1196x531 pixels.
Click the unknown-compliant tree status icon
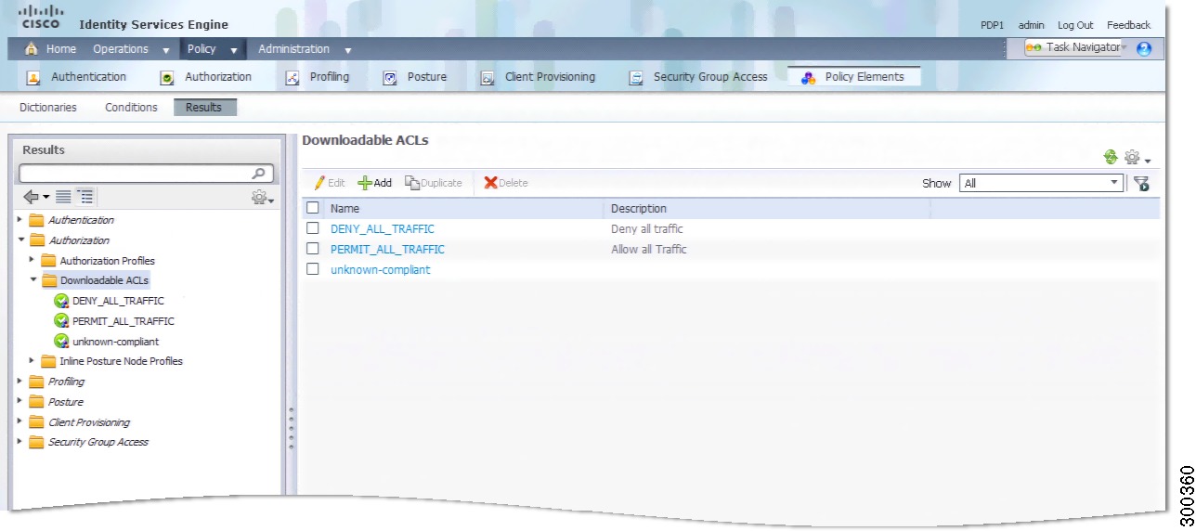(61, 342)
